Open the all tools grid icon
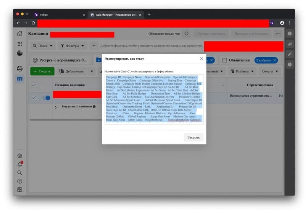This screenshot has width=308, height=213. (x=19, y=44)
